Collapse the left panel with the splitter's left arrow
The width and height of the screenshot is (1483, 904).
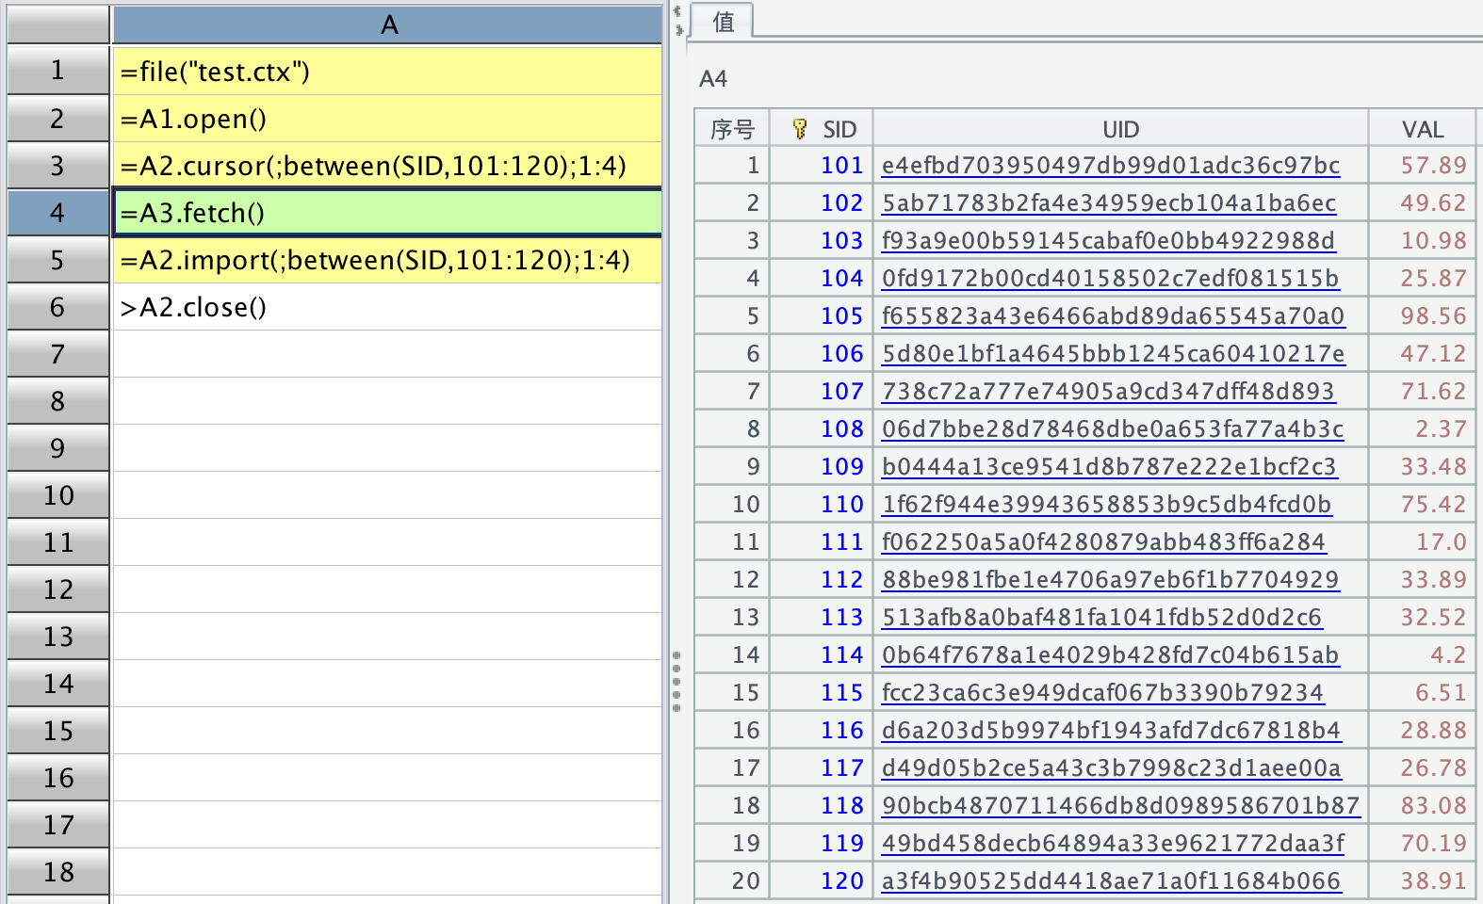677,11
